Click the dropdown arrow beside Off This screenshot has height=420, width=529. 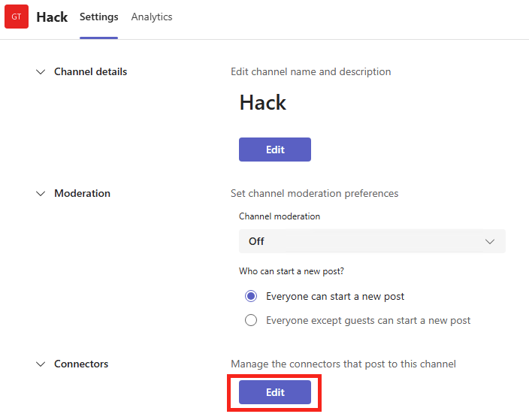tap(489, 241)
